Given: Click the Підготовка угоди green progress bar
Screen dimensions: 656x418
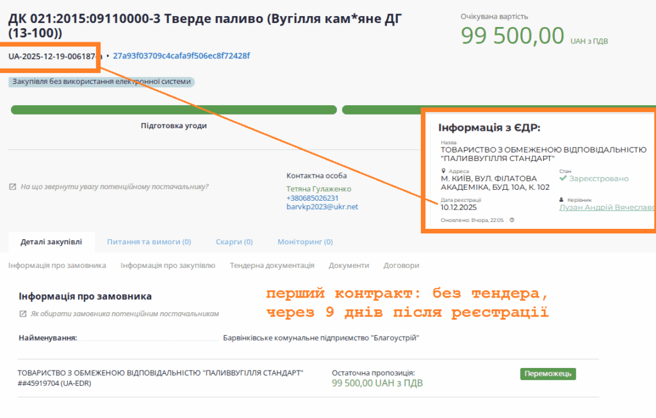Looking at the screenshot, I should click(174, 110).
